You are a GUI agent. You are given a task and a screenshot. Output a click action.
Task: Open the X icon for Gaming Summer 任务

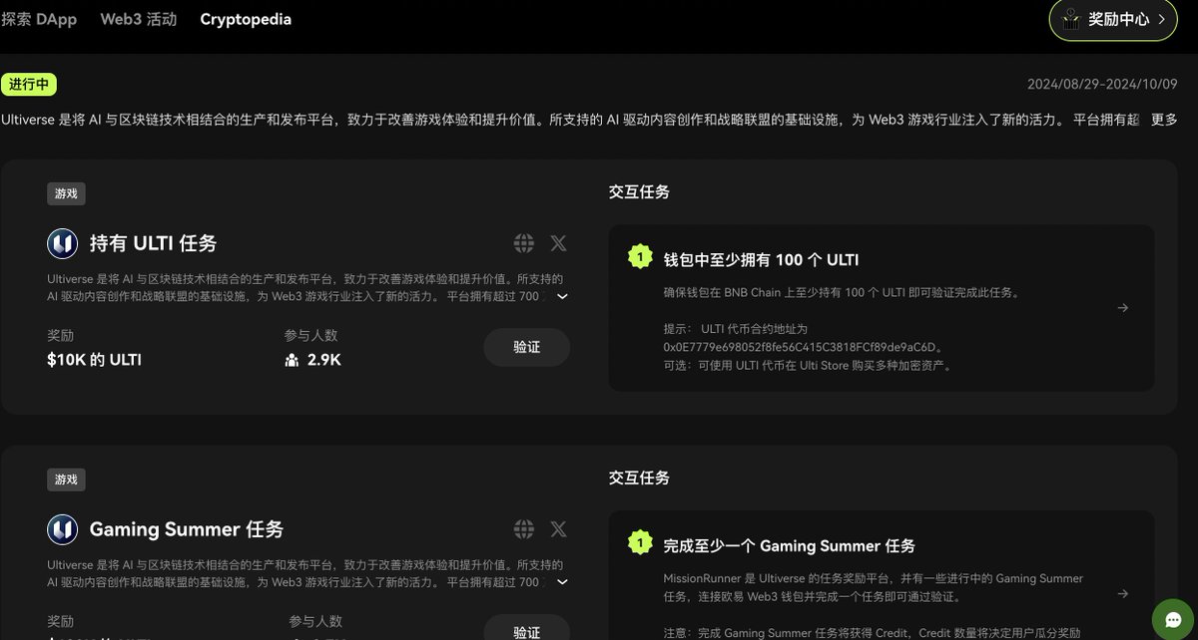pyautogui.click(x=558, y=529)
